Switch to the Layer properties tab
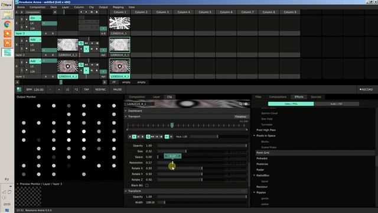378x213 pixels. click(x=156, y=97)
